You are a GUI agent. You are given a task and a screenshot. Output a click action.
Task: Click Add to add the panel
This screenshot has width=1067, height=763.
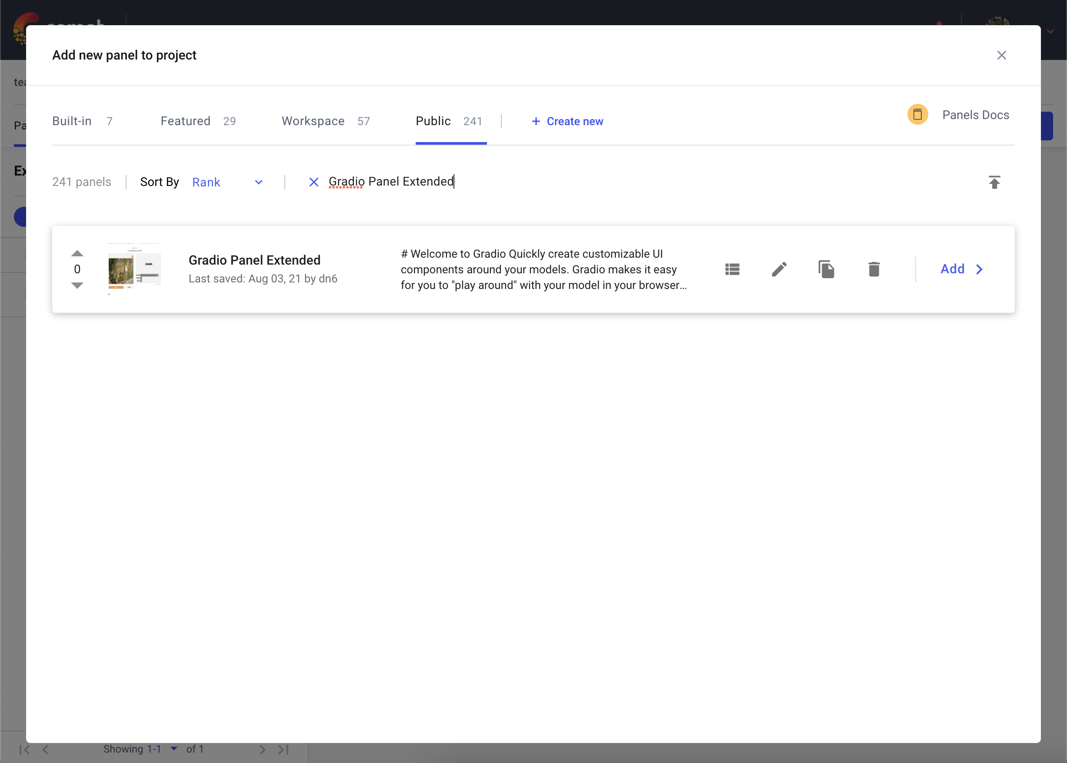coord(961,269)
